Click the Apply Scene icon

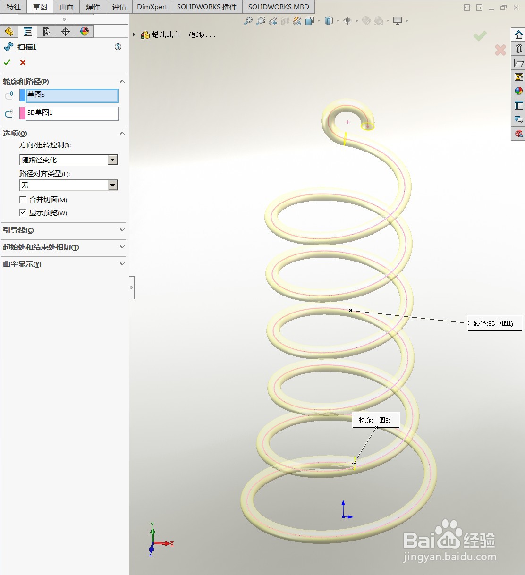379,21
